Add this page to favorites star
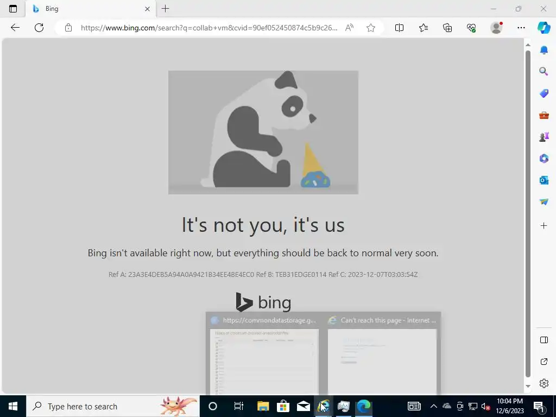The width and height of the screenshot is (556, 417). (371, 28)
